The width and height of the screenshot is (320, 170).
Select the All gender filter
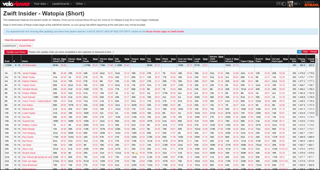pyautogui.click(x=299, y=52)
